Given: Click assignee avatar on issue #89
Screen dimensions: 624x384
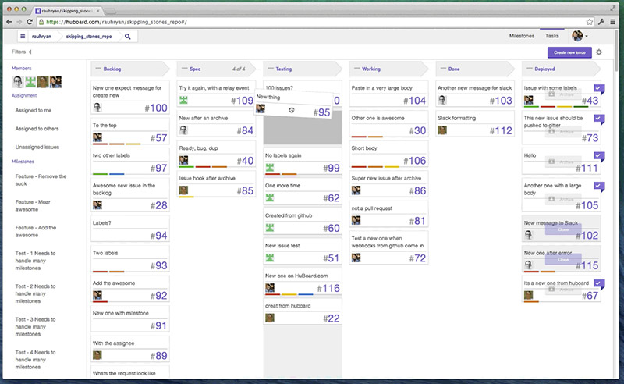Looking at the screenshot, I should [x=97, y=355].
